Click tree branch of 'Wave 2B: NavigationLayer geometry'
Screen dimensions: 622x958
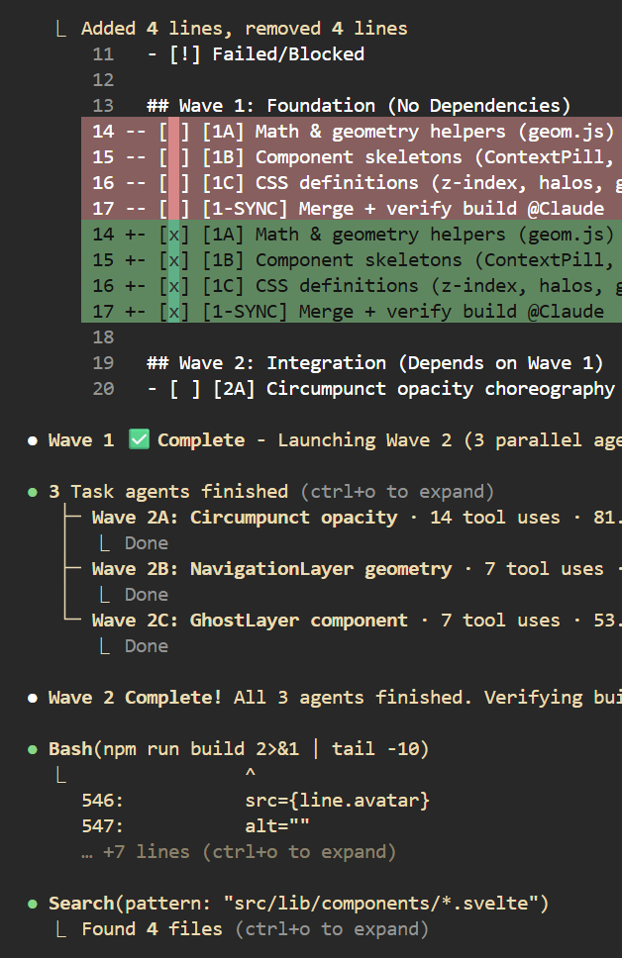72,568
